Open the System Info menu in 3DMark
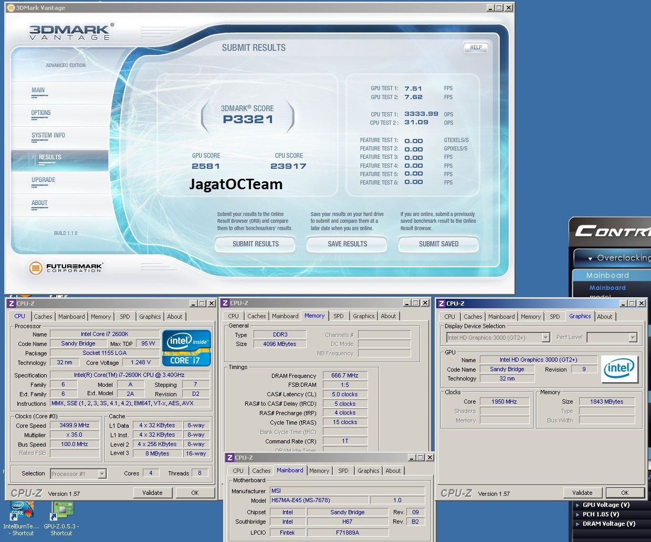This screenshot has height=542, width=651. (48, 135)
